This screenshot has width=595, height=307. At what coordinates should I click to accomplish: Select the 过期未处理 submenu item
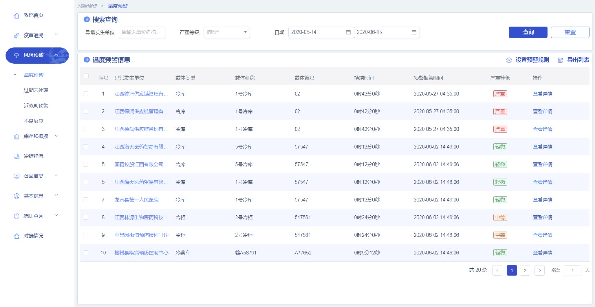pyautogui.click(x=36, y=91)
